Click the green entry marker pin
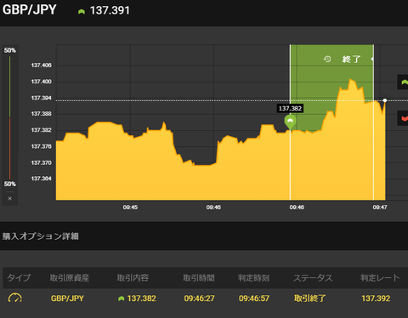The height and width of the screenshot is (318, 408). click(x=290, y=122)
